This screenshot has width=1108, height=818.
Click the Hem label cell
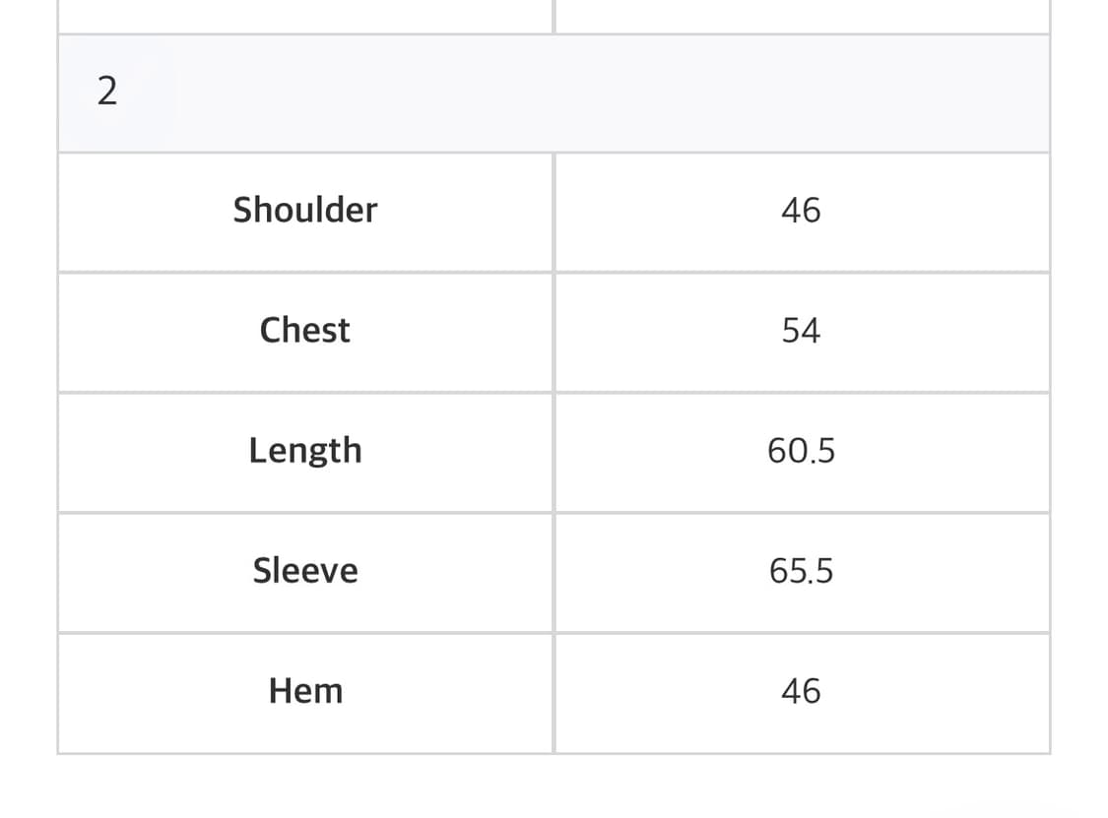304,691
